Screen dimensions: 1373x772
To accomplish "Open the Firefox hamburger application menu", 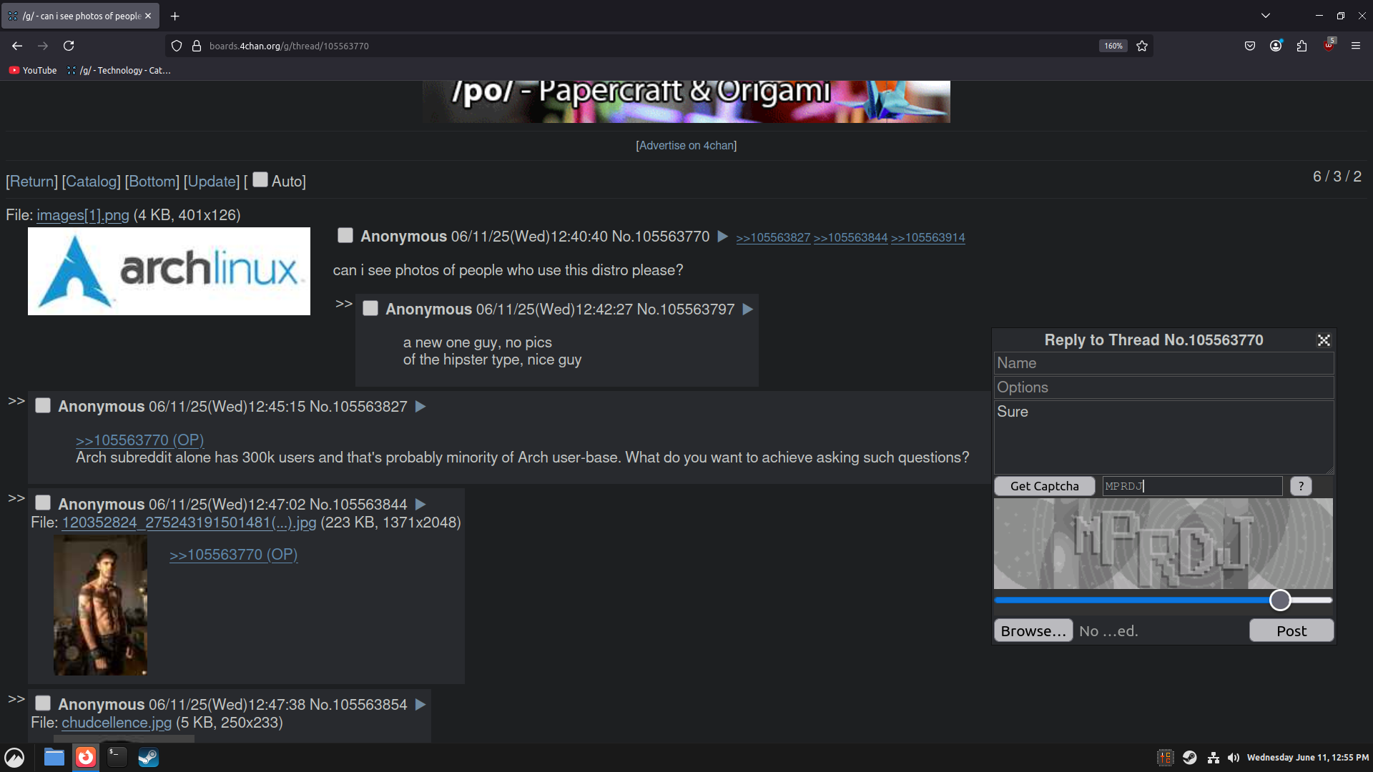I will pyautogui.click(x=1356, y=46).
